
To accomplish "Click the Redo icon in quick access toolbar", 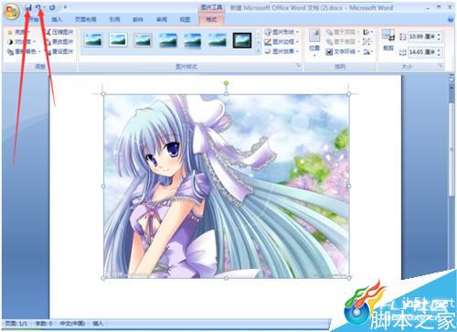I will 52,7.
